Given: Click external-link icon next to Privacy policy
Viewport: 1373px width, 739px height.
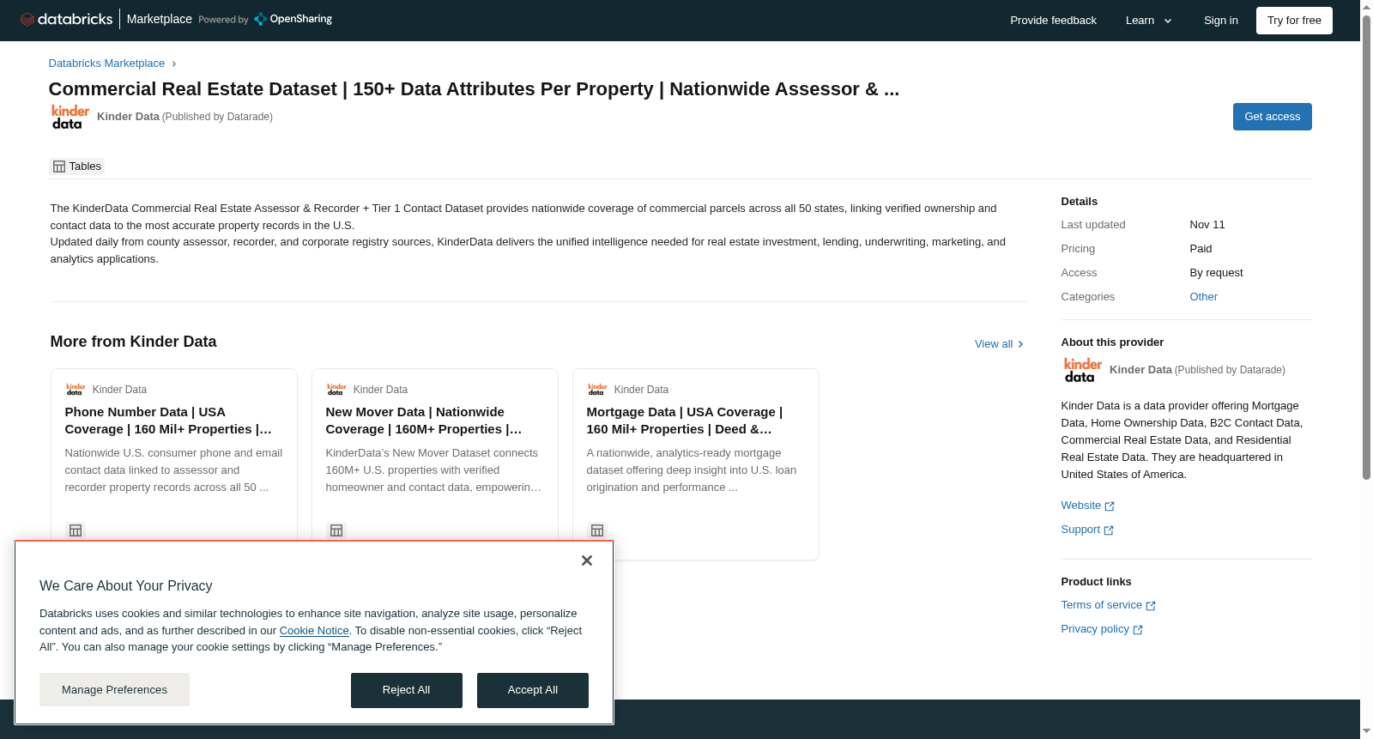Looking at the screenshot, I should tap(1138, 630).
